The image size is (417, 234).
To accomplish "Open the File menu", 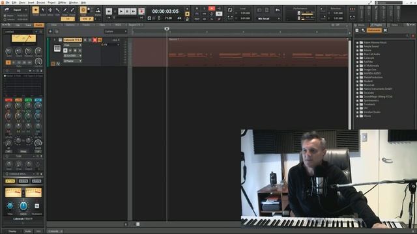I will (7, 3).
